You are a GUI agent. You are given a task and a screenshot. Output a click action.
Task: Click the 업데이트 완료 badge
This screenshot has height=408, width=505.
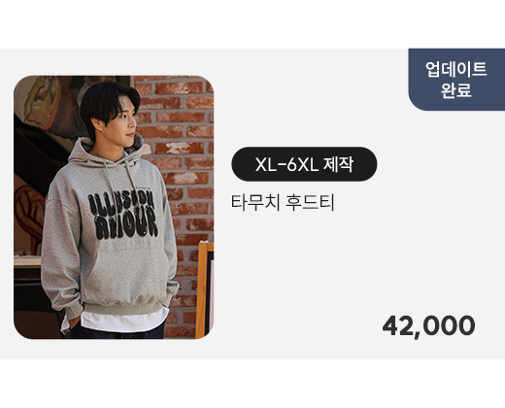pos(456,80)
